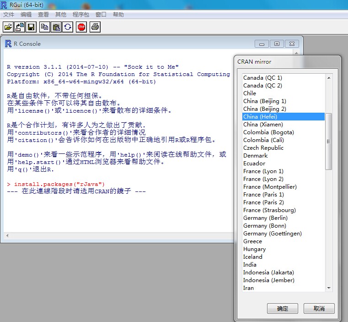Click the install.packages("rJava") command line

click(x=56, y=184)
